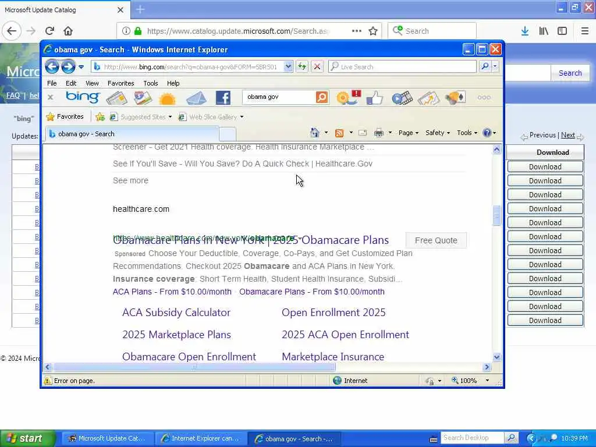Open the Open Enrollment 2025 link
The height and width of the screenshot is (447, 596).
coord(334,313)
